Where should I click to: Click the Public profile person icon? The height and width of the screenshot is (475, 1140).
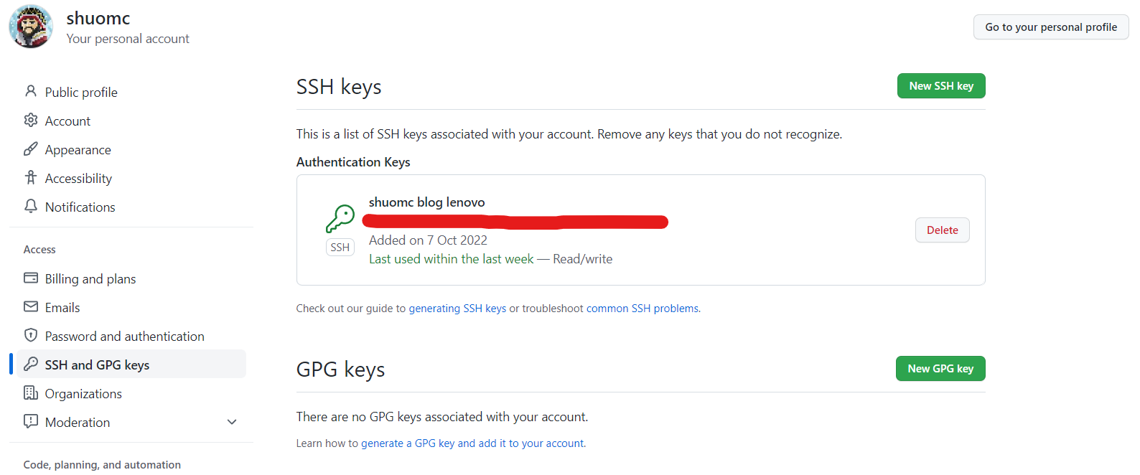point(30,91)
